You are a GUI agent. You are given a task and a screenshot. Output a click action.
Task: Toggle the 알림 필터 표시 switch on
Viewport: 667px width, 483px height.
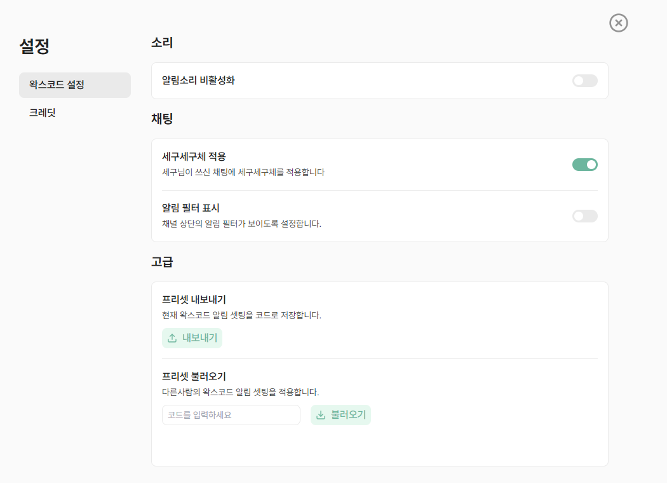584,216
